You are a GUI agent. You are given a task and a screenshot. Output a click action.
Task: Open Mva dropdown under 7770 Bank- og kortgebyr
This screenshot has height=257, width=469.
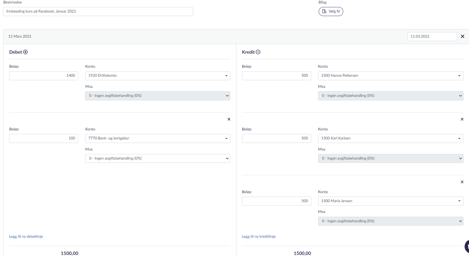pyautogui.click(x=157, y=159)
